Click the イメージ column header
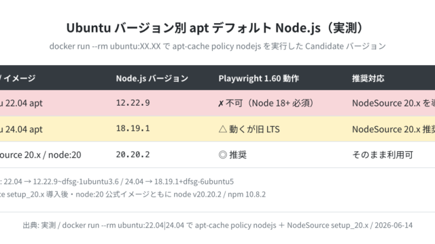Image resolution: width=435 pixels, height=244 pixels. click(x=18, y=79)
